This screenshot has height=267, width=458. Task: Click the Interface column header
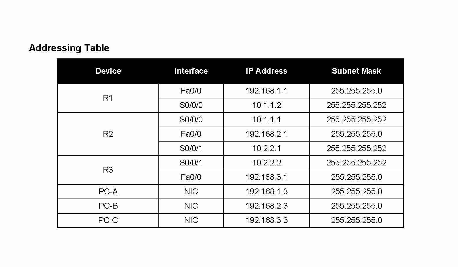[x=191, y=71]
